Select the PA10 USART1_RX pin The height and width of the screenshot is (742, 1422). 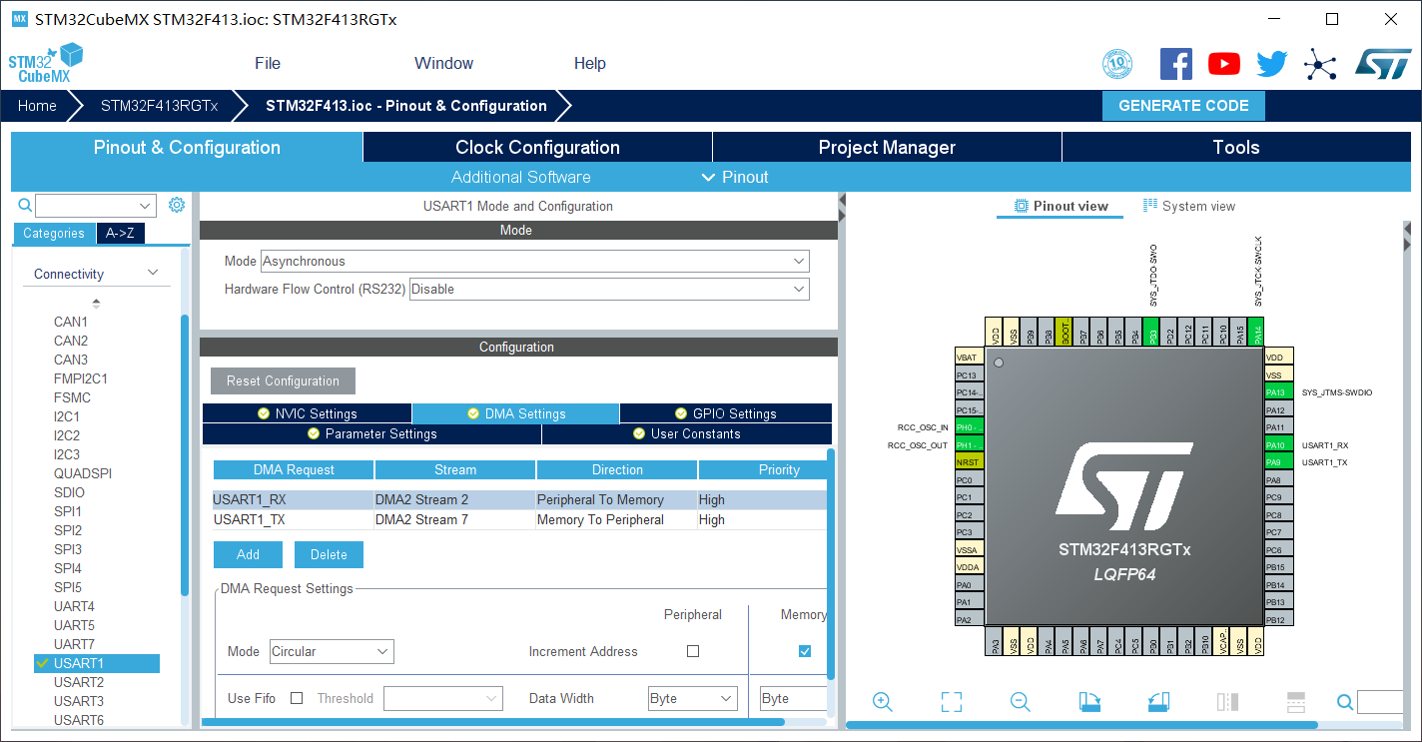[x=1279, y=445]
